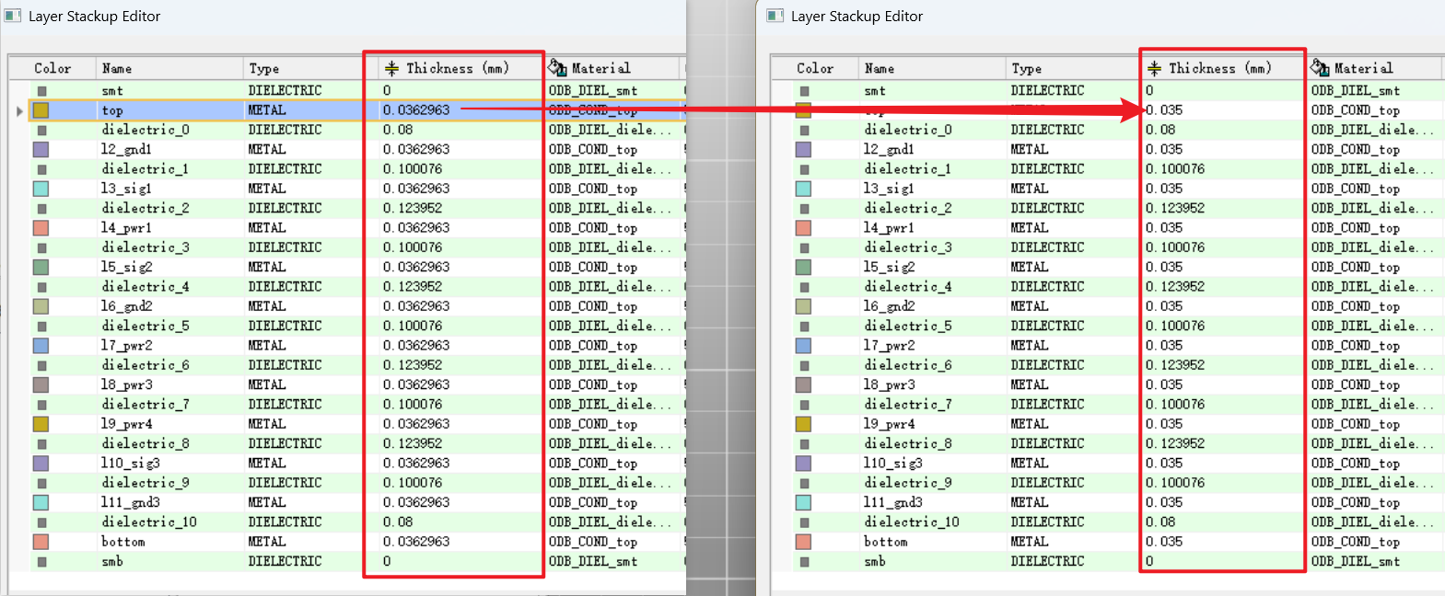The height and width of the screenshot is (596, 1445).
Task: Edit l2_gnd1 thickness 0.035 in right window
Action: [x=1164, y=149]
